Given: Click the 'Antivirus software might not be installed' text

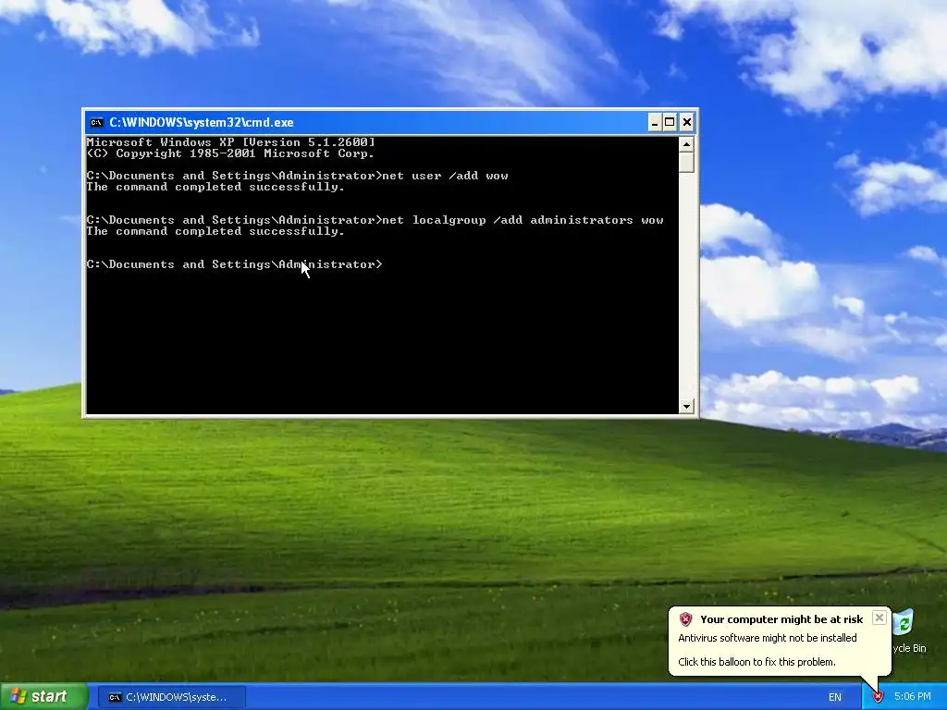Looking at the screenshot, I should (x=767, y=638).
